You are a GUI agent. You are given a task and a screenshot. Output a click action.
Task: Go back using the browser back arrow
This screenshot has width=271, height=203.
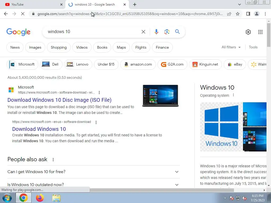[6, 14]
